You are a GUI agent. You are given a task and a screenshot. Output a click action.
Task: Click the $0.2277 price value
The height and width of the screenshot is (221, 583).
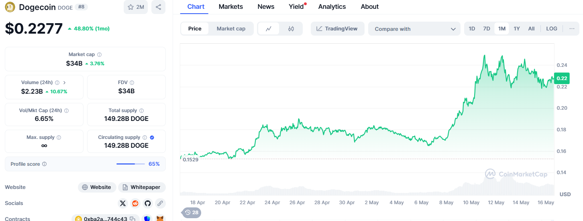pyautogui.click(x=34, y=28)
